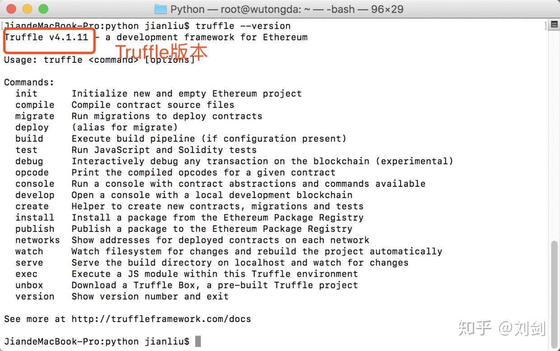Click the typed "truffle --version" command
The image size is (560, 351).
pyautogui.click(x=243, y=26)
